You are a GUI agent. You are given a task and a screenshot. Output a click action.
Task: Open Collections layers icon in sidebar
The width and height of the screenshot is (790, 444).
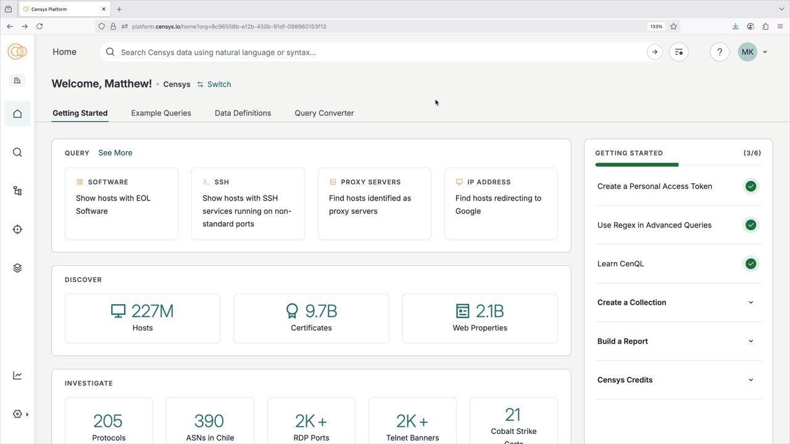point(17,268)
